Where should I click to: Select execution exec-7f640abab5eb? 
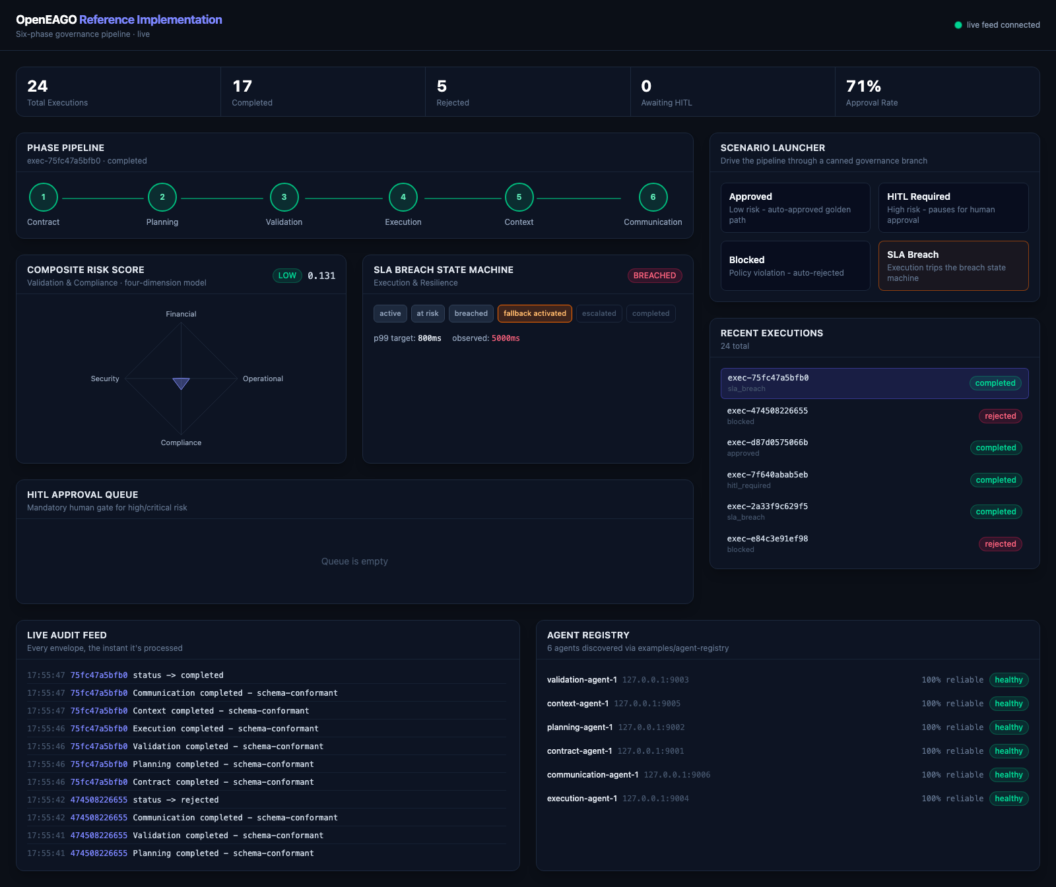click(x=874, y=479)
